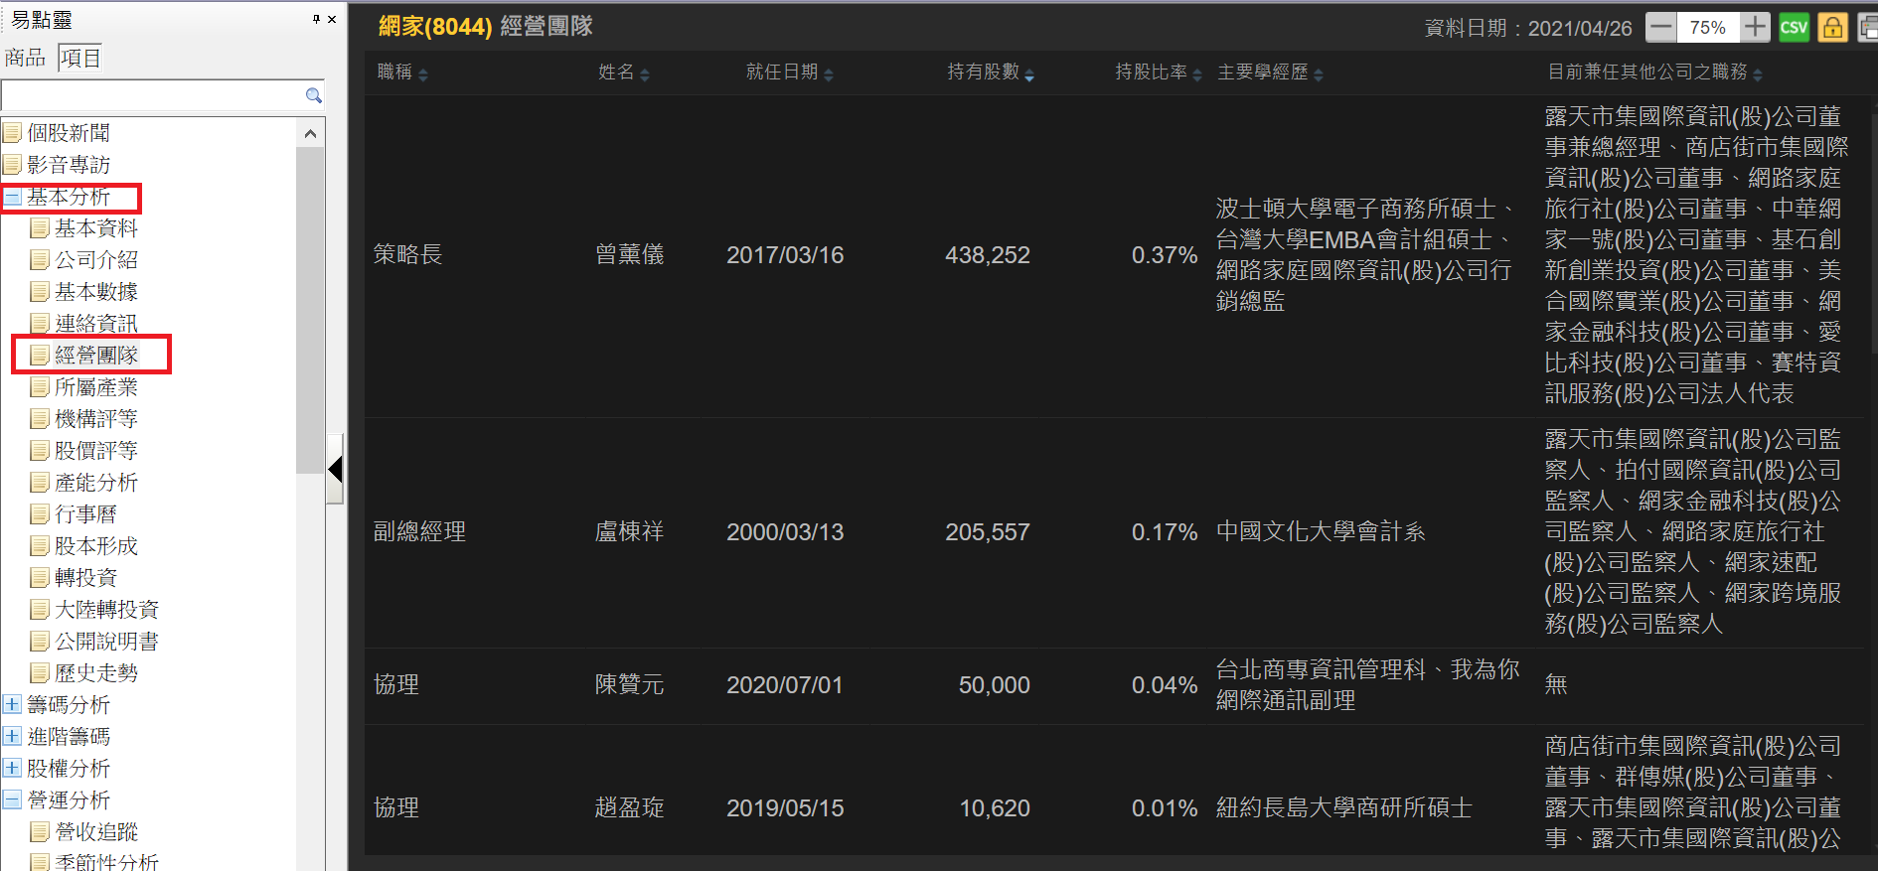The image size is (1878, 871).
Task: Increase zoom with the plus button
Action: point(1756,27)
